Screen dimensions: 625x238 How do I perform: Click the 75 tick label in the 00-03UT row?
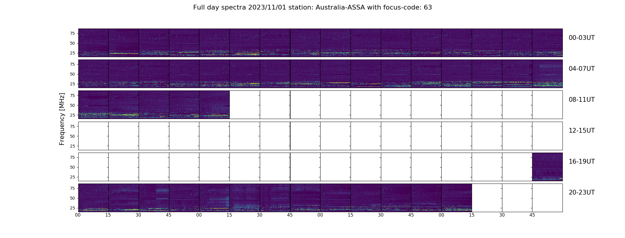72,33
